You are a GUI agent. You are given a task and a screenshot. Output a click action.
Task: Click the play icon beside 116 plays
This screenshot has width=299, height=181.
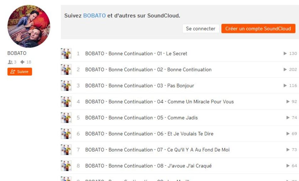pyautogui.click(x=285, y=86)
